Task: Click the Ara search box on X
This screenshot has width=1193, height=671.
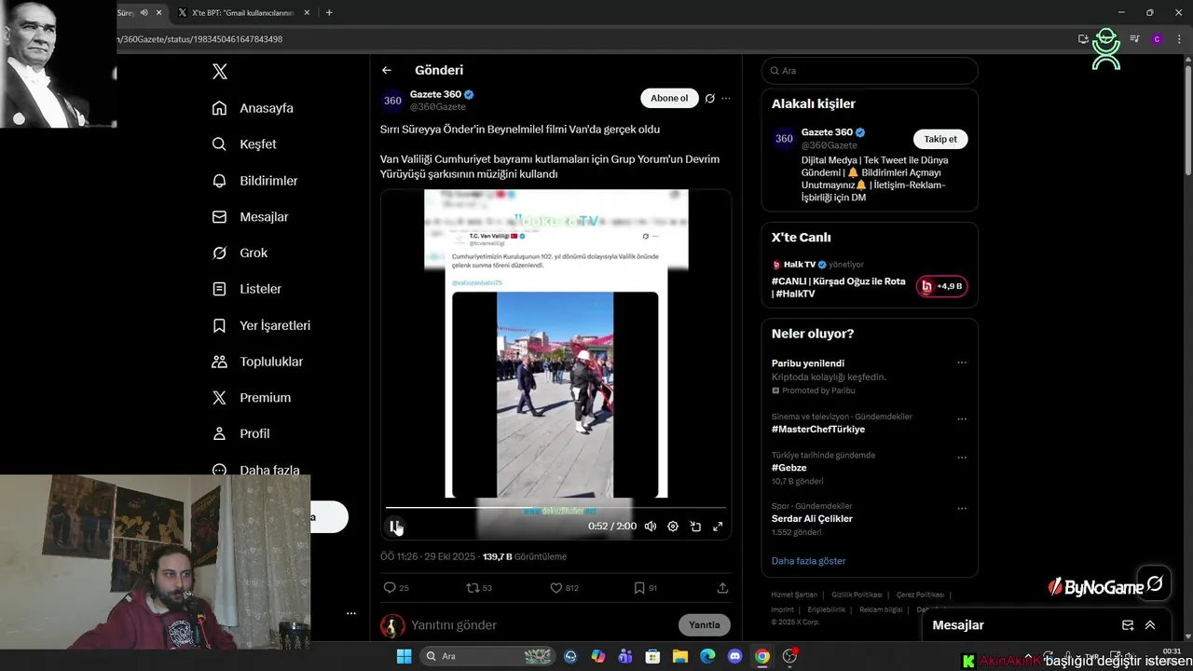Action: coord(870,71)
